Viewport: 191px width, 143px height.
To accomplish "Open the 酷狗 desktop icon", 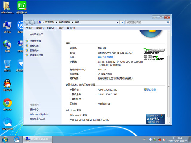I will (x=20, y=27).
